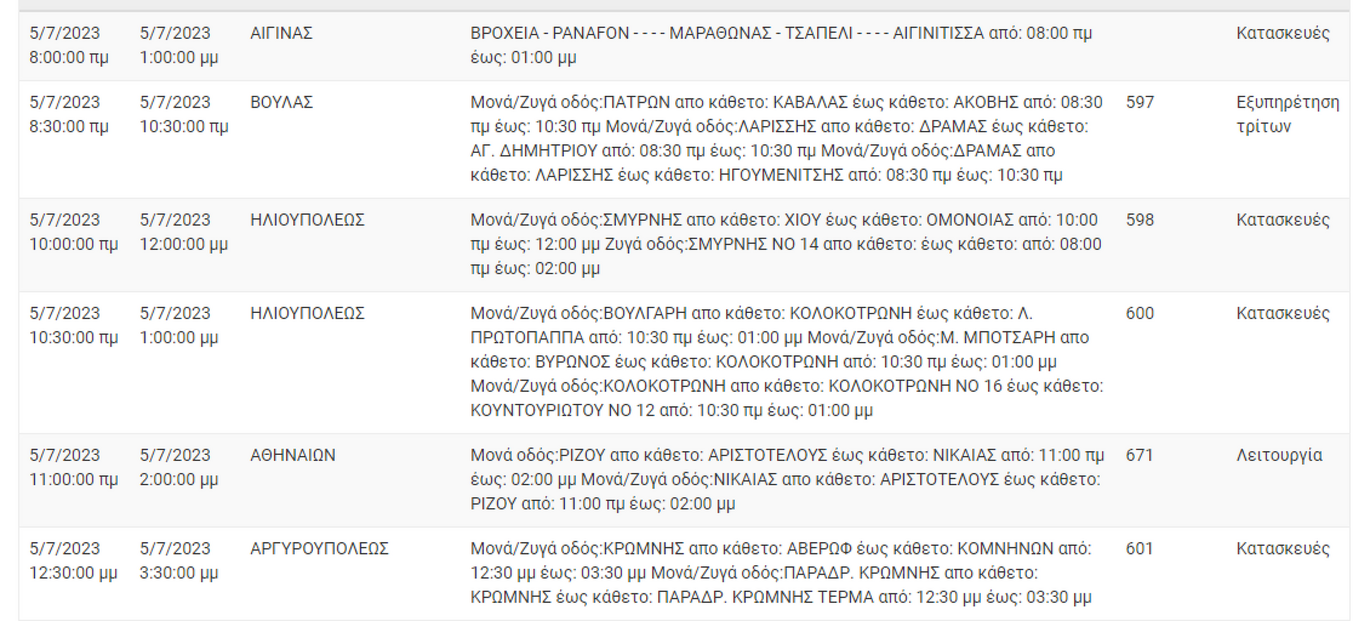This screenshot has height=621, width=1353.
Task: Select the description starting with οδός:ΠΑΤΡΩΝ
Action: [786, 138]
